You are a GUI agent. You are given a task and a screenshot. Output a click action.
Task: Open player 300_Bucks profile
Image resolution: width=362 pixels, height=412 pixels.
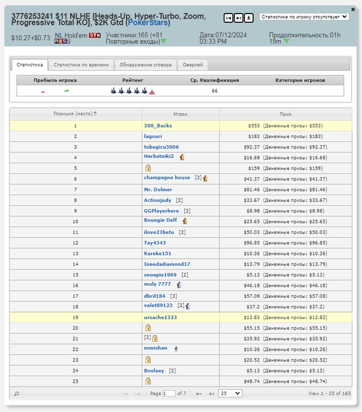pyautogui.click(x=158, y=125)
